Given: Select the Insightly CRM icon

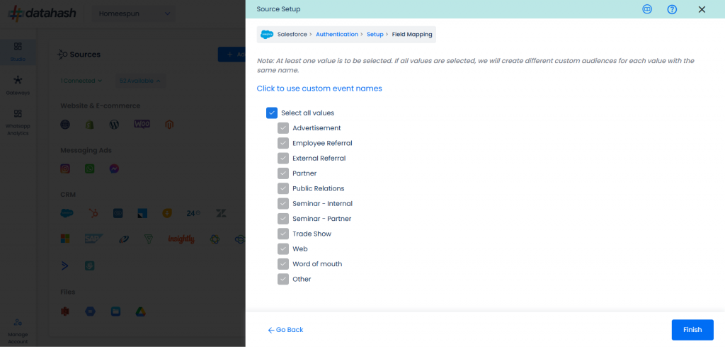Looking at the screenshot, I should coord(181,239).
